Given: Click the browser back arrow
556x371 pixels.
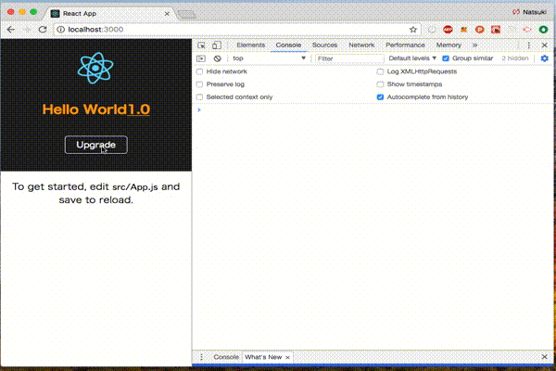Looking at the screenshot, I should [11, 30].
